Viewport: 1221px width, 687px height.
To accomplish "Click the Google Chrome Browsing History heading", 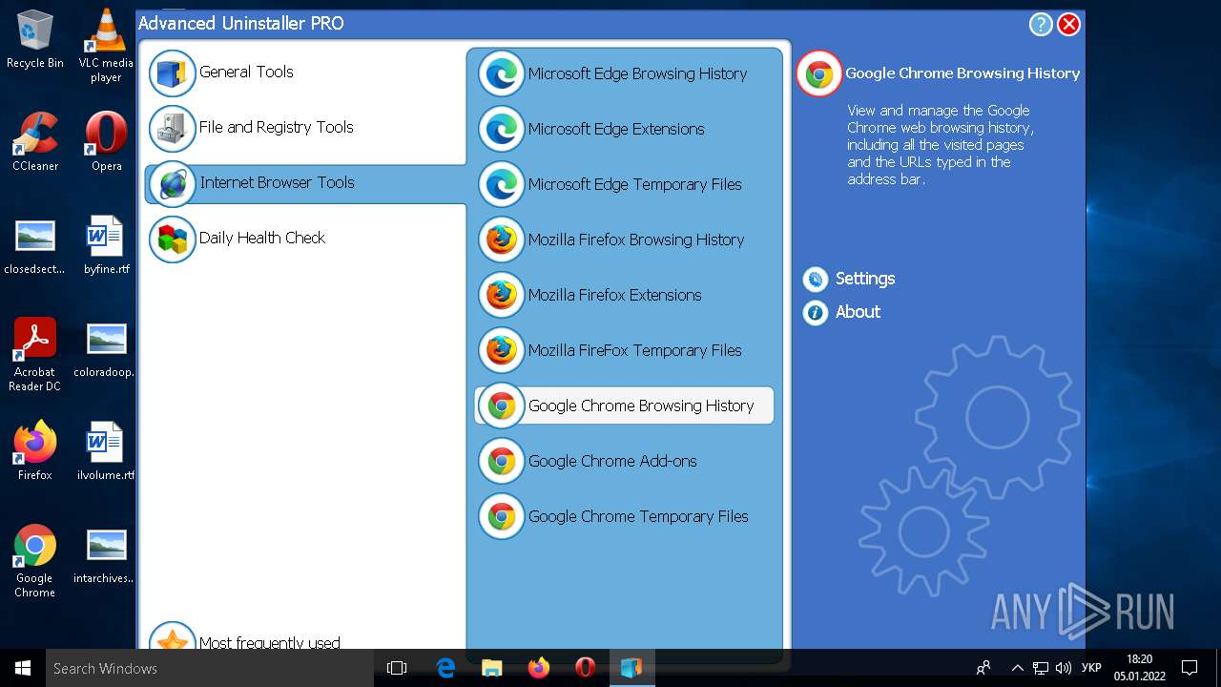I will click(x=962, y=73).
